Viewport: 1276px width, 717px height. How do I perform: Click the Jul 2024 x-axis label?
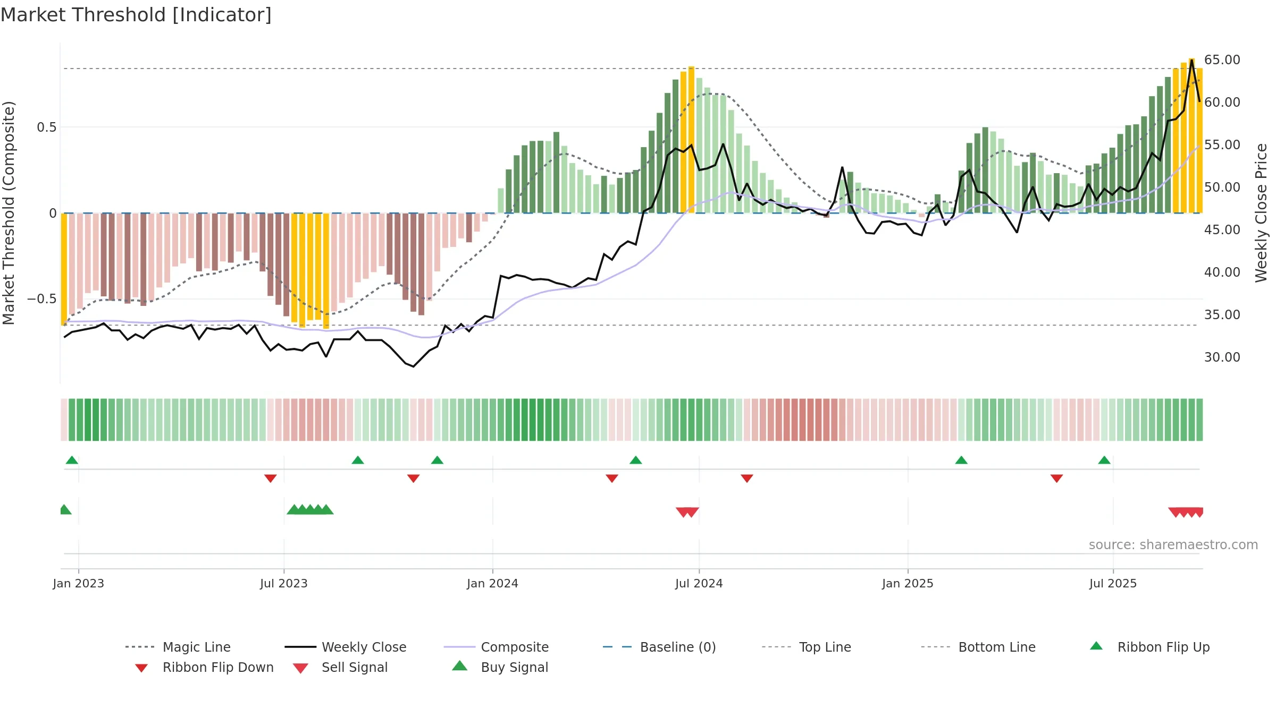[x=699, y=583]
